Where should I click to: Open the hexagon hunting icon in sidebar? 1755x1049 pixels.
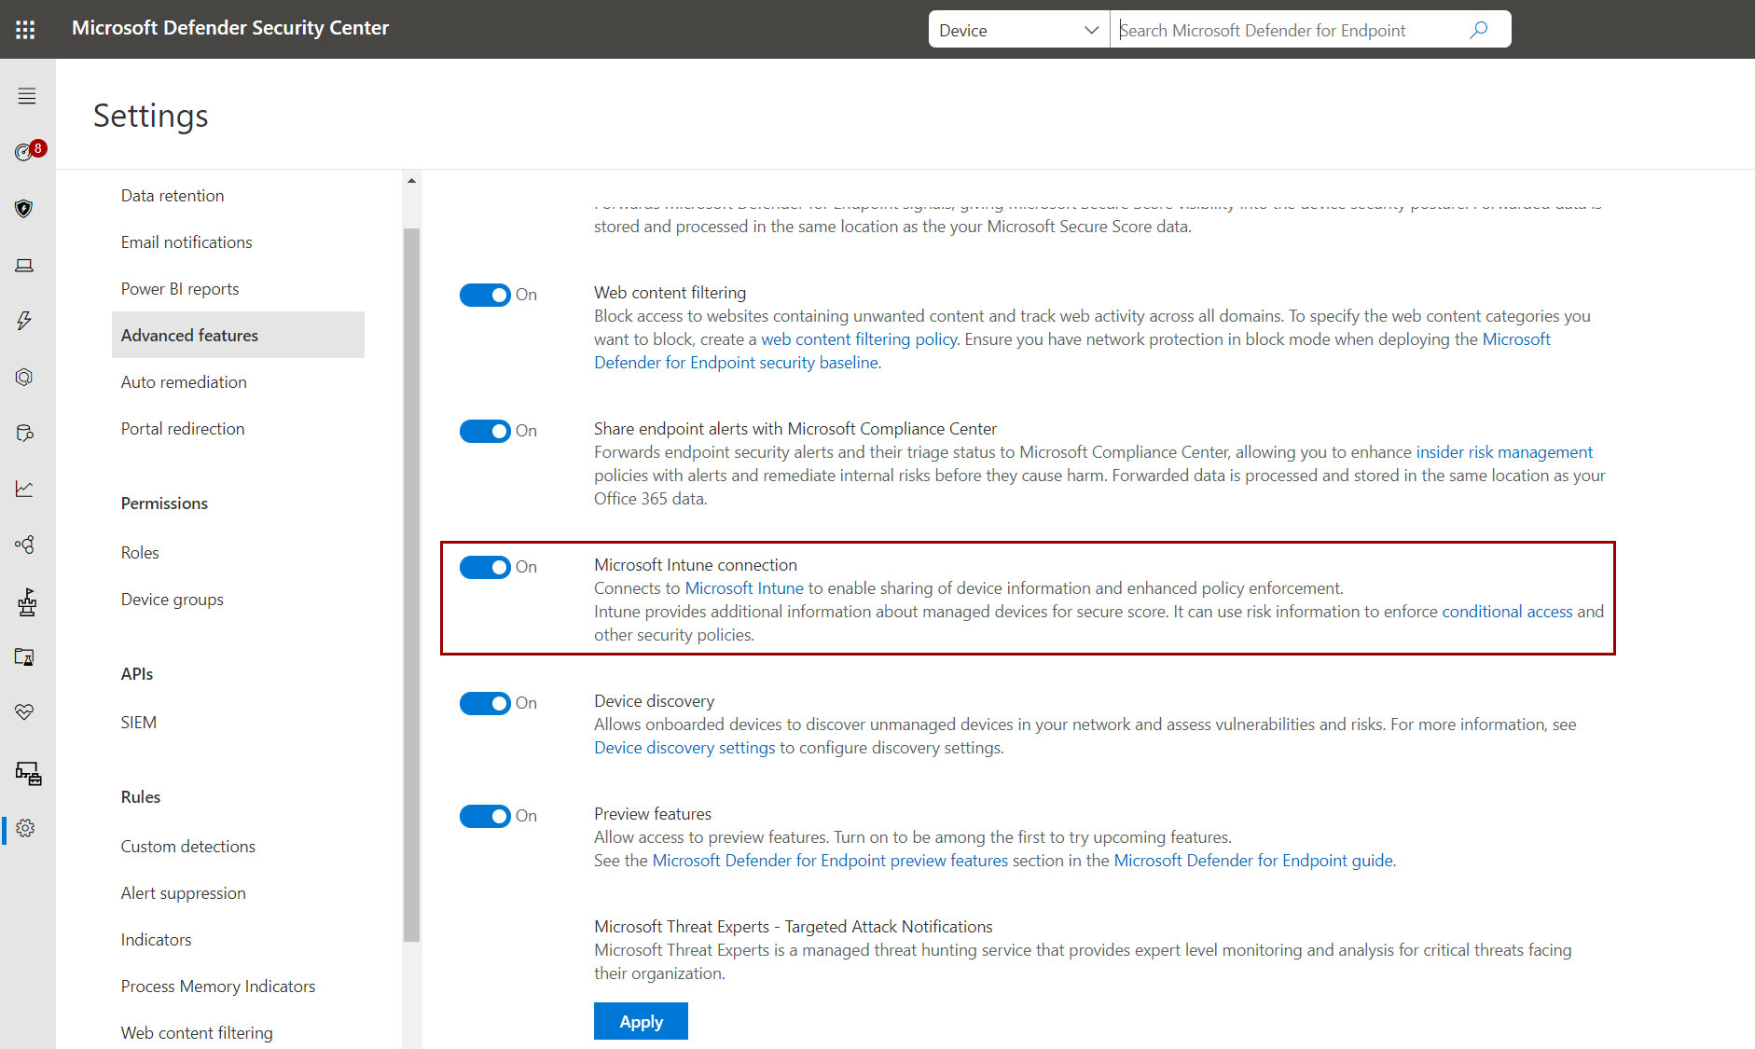(x=24, y=377)
